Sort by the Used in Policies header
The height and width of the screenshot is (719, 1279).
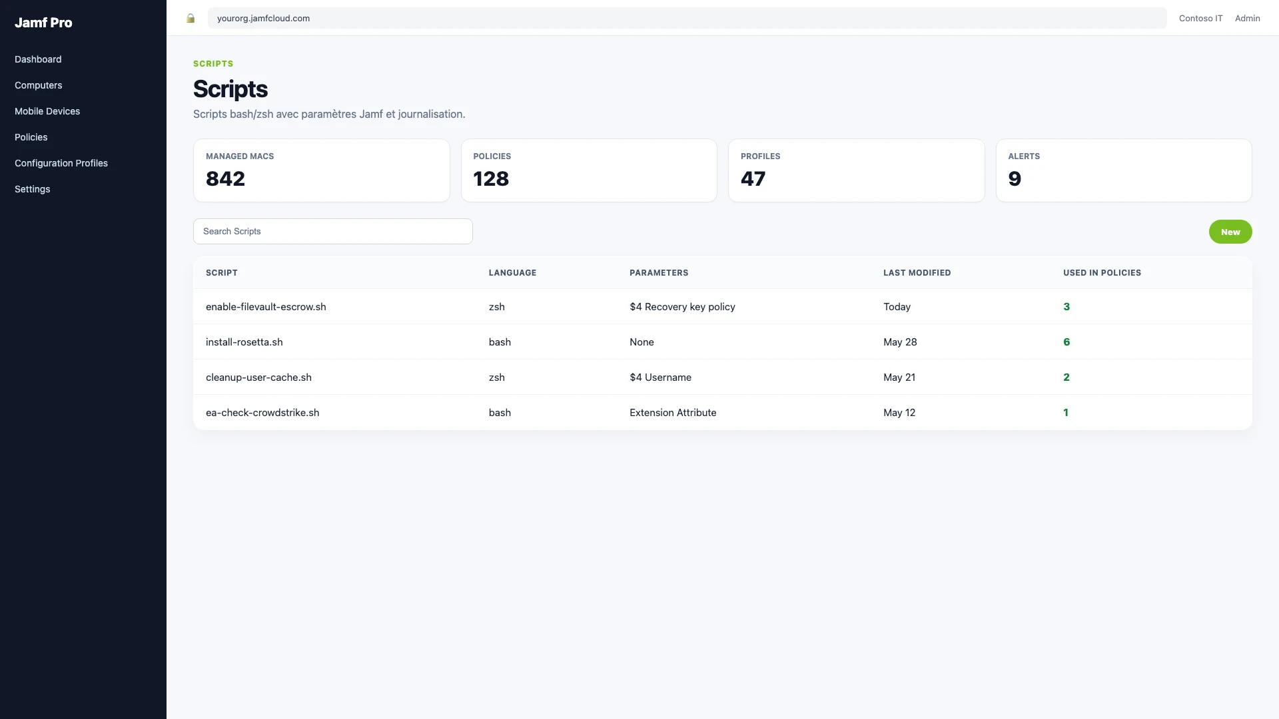click(1102, 273)
